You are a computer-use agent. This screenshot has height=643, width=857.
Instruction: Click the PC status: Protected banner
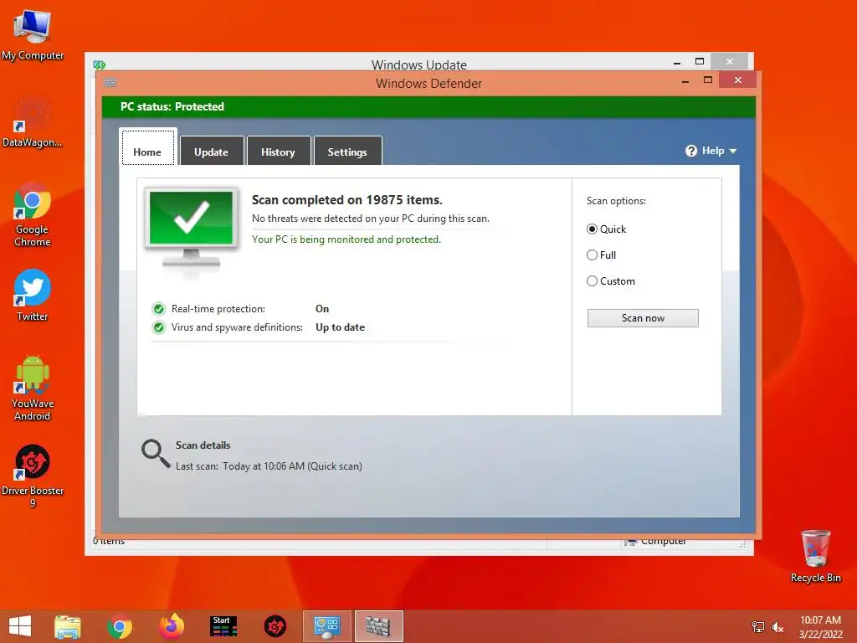coord(428,106)
